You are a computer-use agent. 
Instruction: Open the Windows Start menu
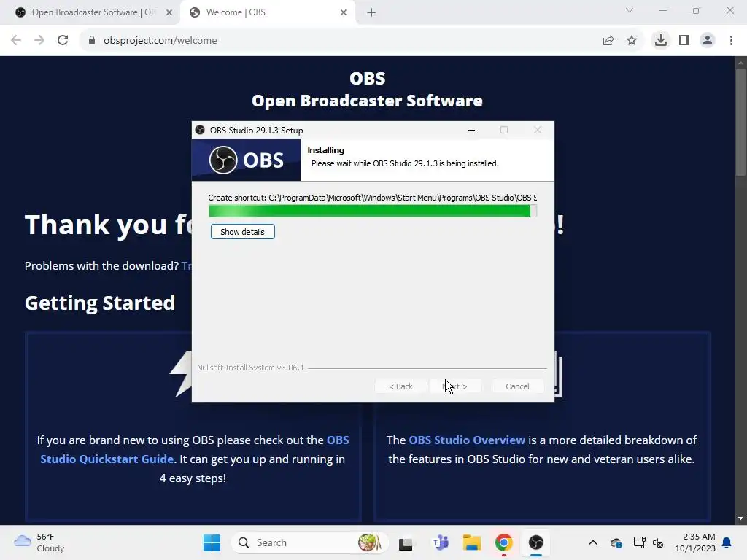212,542
